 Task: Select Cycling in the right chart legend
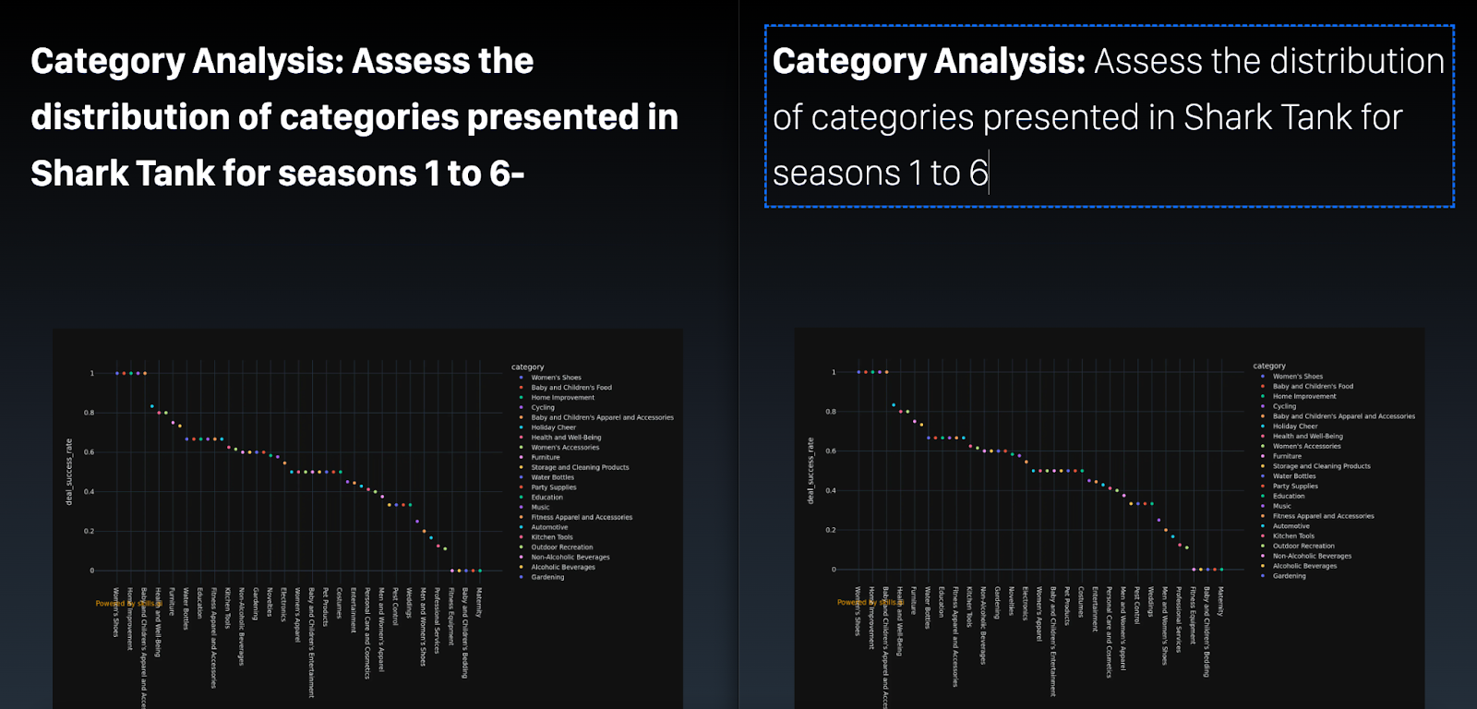point(1285,406)
